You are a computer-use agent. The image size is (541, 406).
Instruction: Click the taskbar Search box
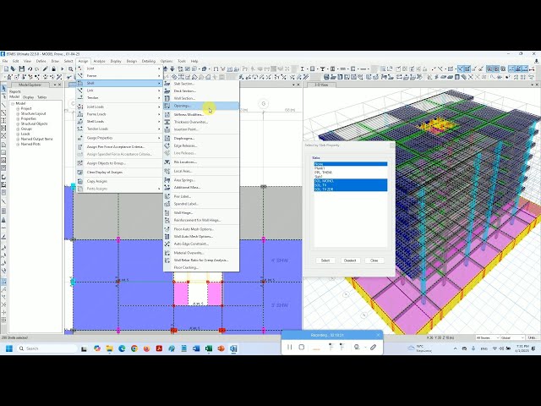(x=47, y=348)
